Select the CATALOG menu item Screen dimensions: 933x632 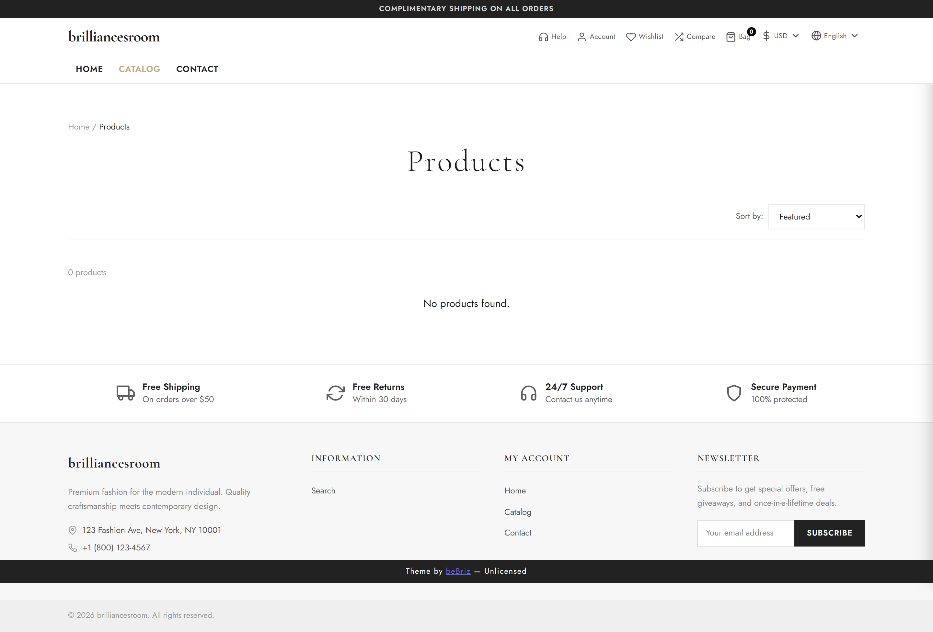pos(139,69)
